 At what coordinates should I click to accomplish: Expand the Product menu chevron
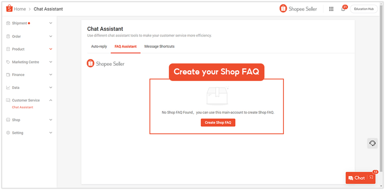click(x=51, y=49)
